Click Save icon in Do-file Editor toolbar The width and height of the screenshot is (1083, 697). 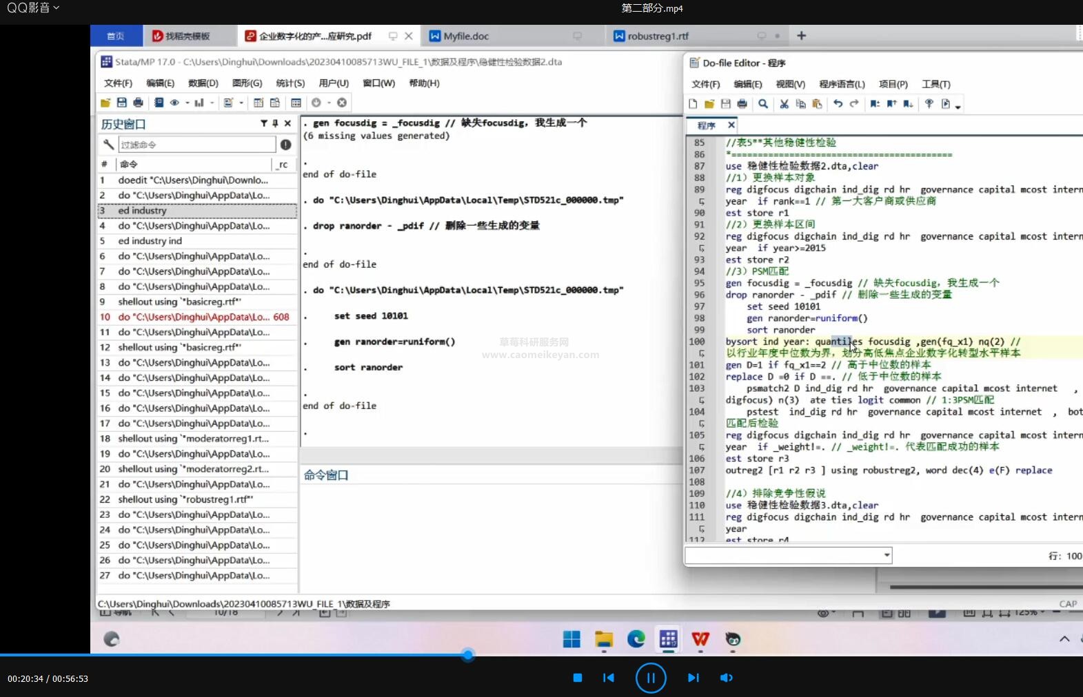click(x=725, y=103)
